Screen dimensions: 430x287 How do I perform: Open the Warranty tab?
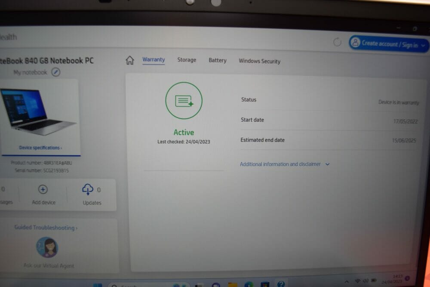[x=154, y=59]
